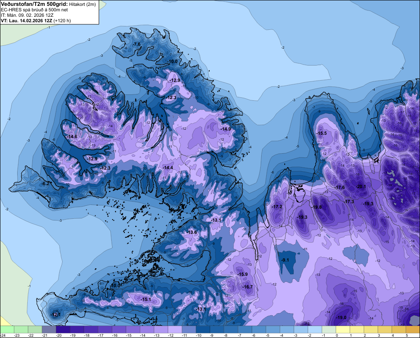Click the -6.2 temperature value
Image resolution: width=420 pixels, height=338 pixels.
coord(45,183)
